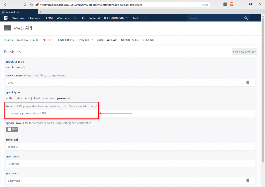Select the simple provider type
This screenshot has height=187, width=265.
tap(10, 67)
